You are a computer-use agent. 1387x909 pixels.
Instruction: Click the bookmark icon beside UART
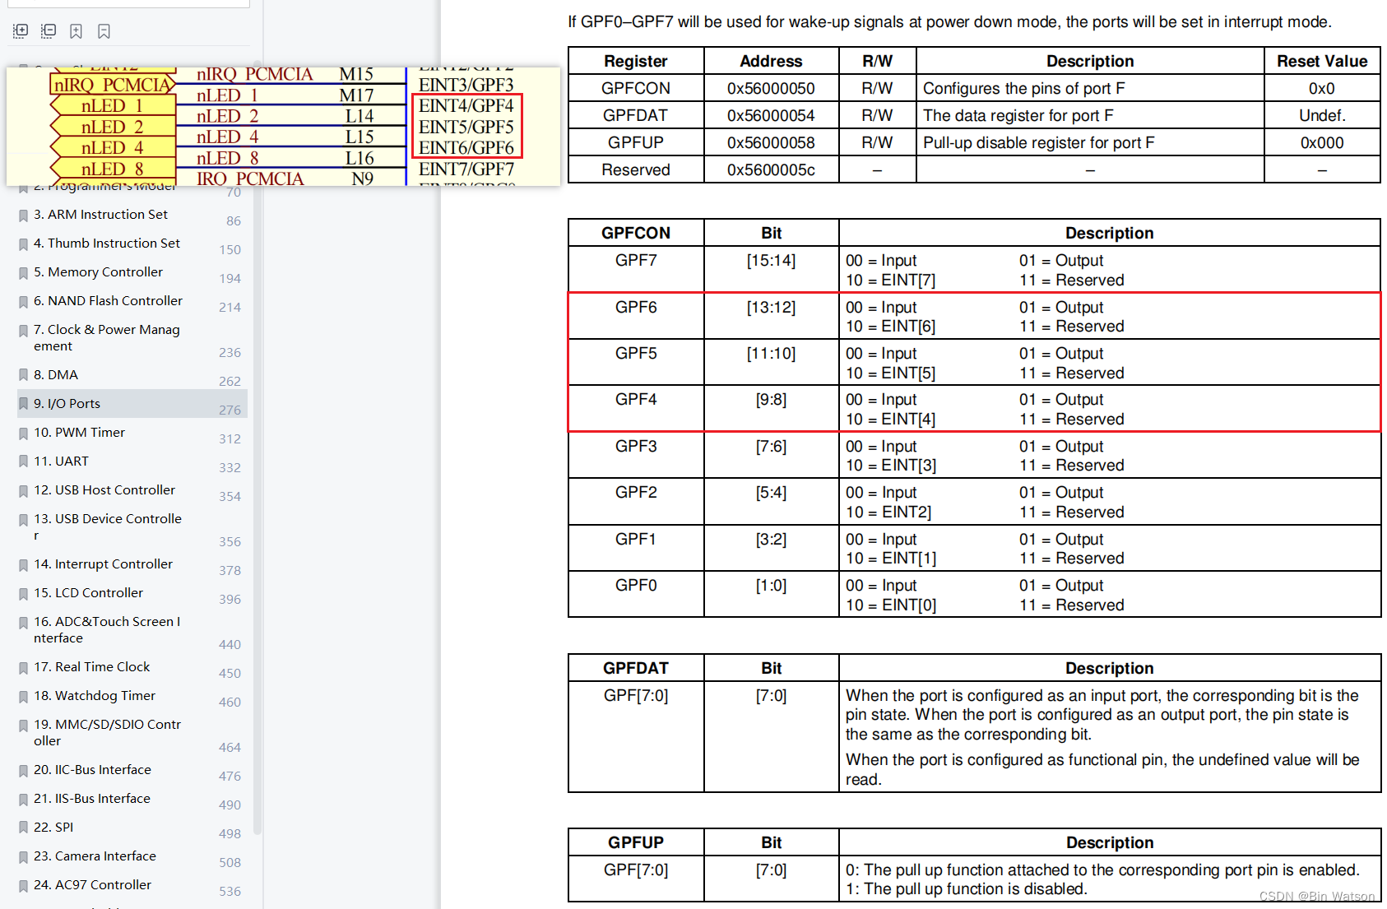click(x=23, y=462)
